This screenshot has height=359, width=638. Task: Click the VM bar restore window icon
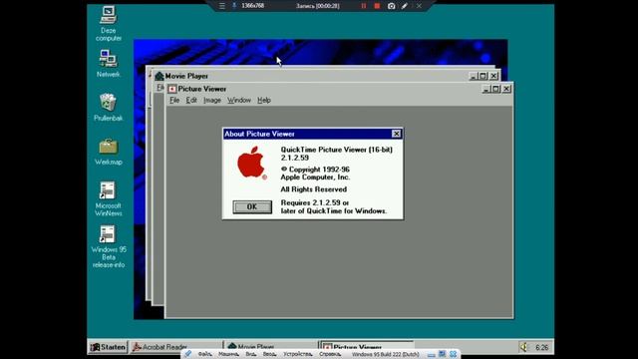click(443, 354)
